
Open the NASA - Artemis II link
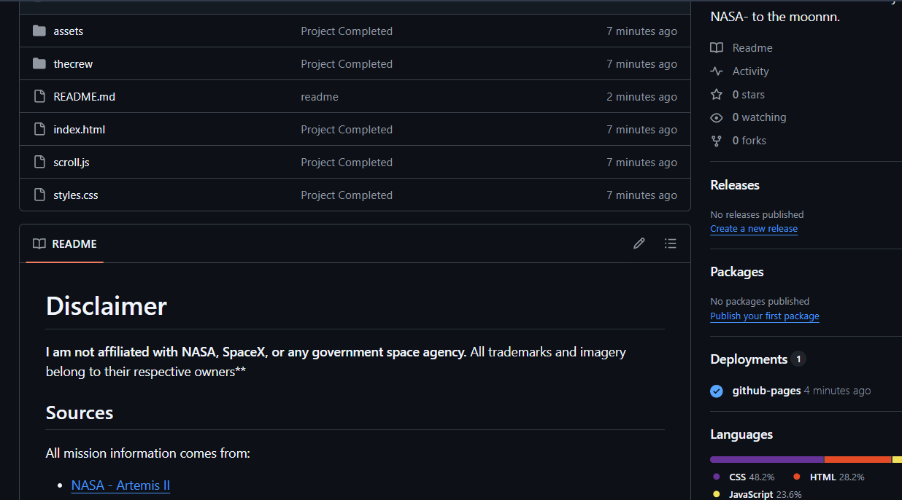click(x=120, y=485)
